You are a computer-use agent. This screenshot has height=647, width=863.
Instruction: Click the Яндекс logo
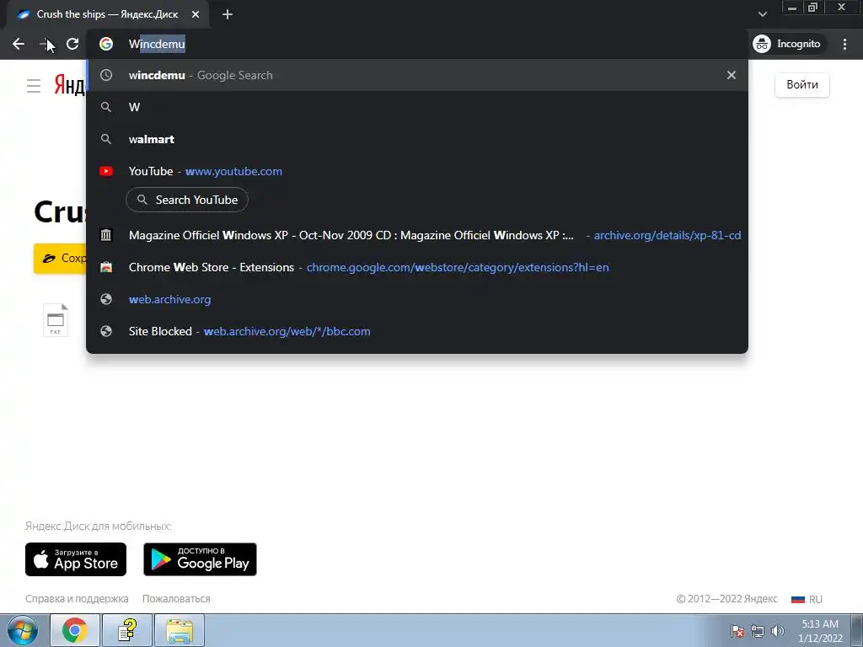(69, 85)
